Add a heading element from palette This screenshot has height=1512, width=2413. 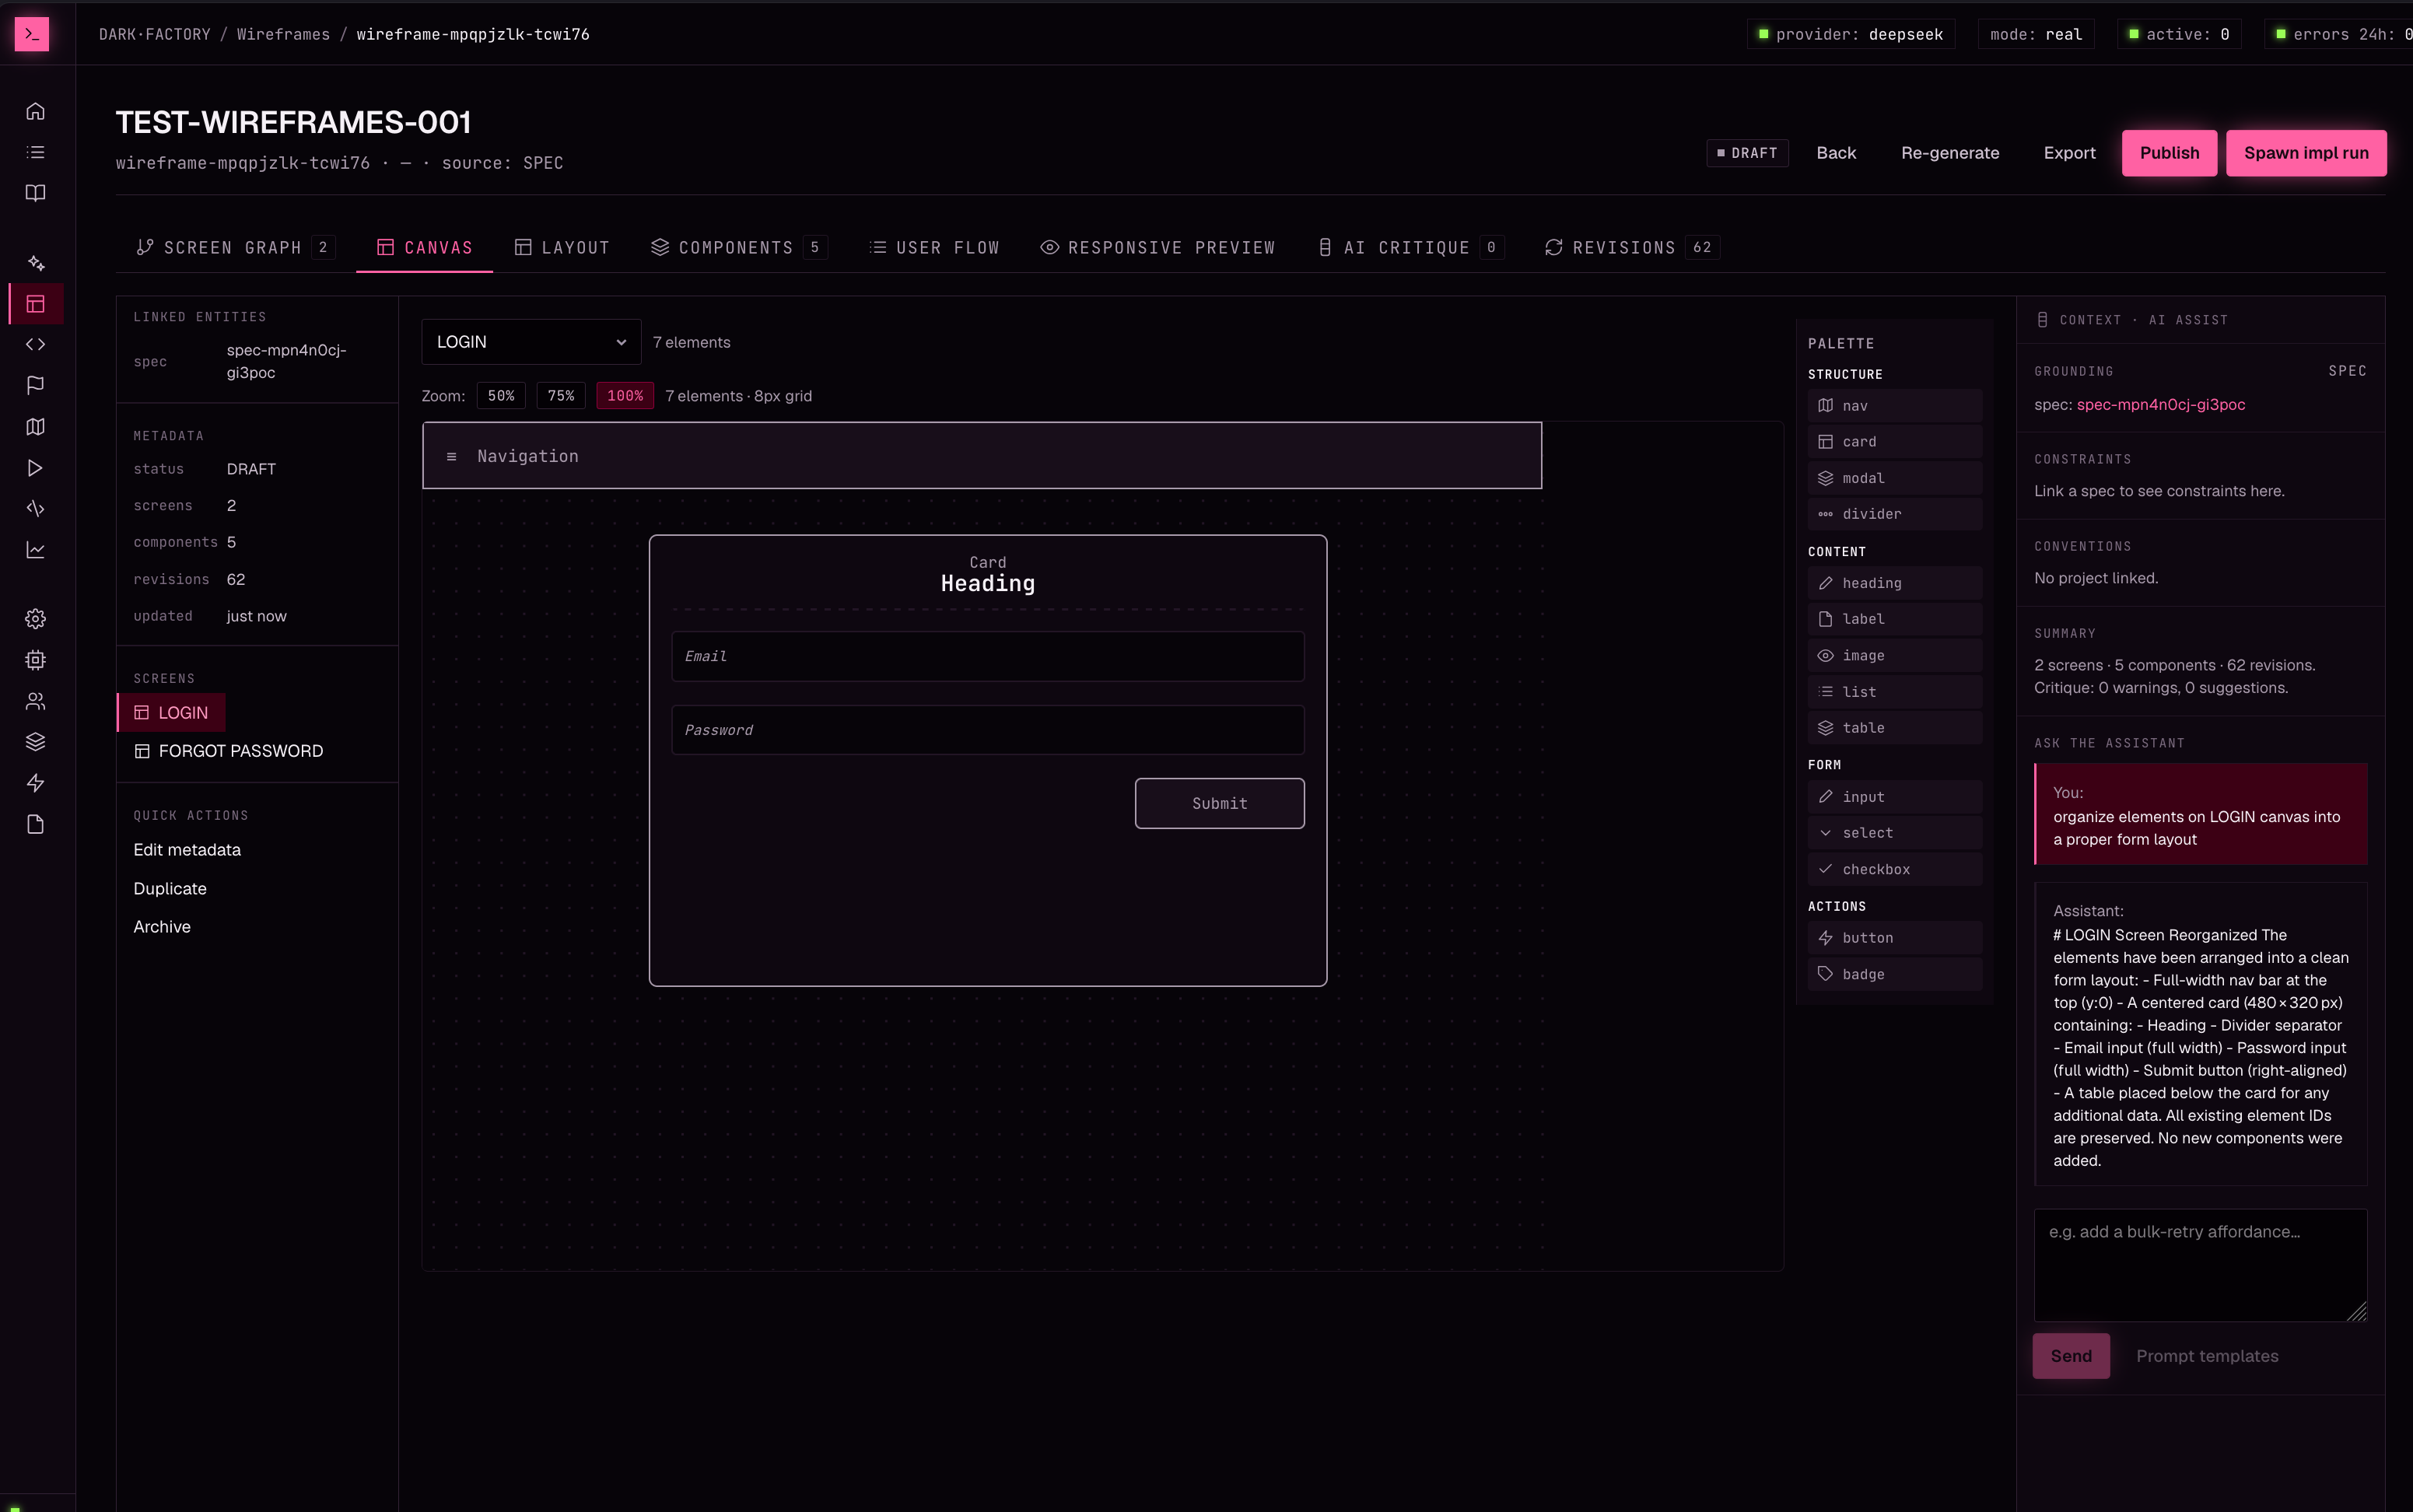pyautogui.click(x=1894, y=583)
